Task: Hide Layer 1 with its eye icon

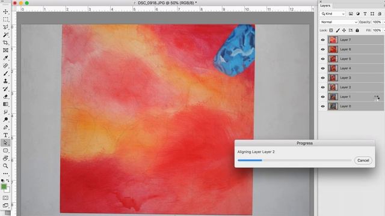Action: 322,97
